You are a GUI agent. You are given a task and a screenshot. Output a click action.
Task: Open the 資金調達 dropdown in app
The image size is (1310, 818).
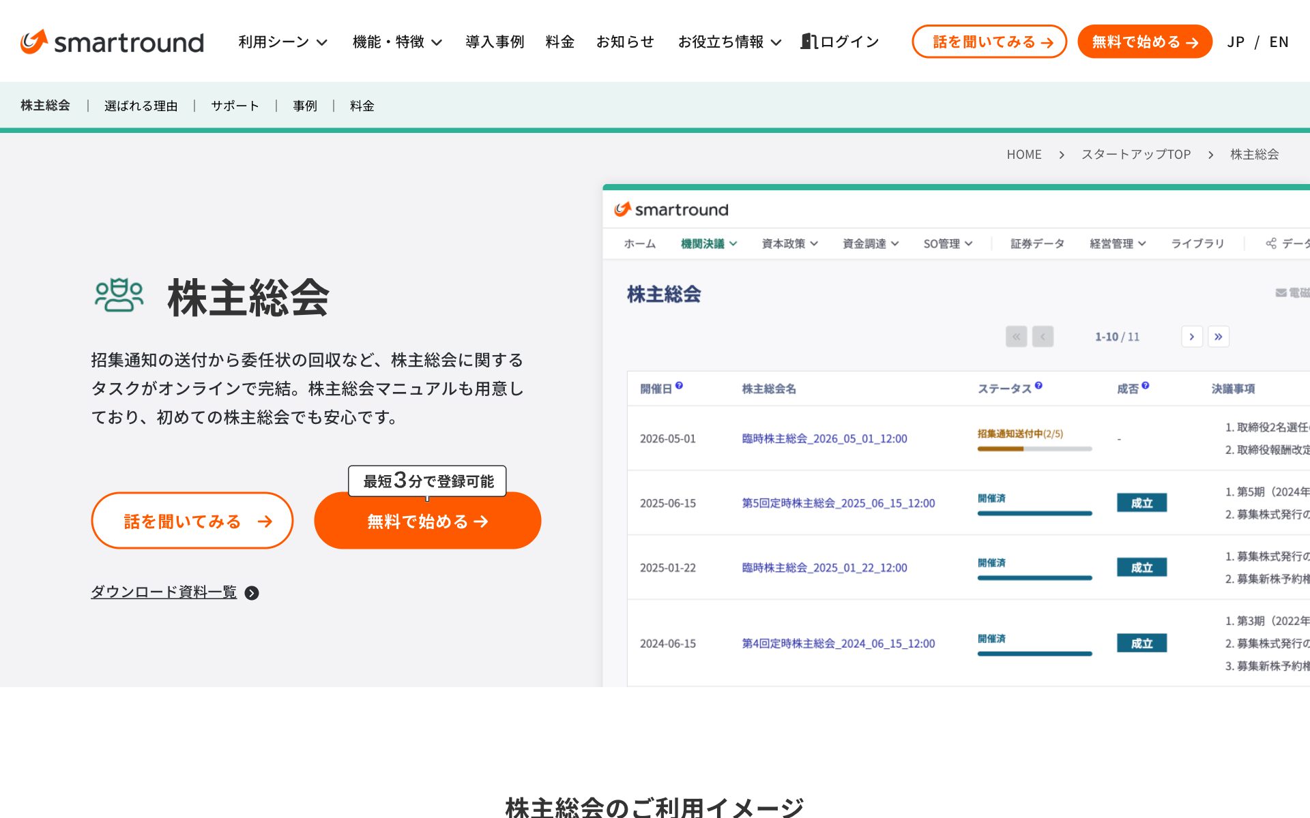coord(871,244)
